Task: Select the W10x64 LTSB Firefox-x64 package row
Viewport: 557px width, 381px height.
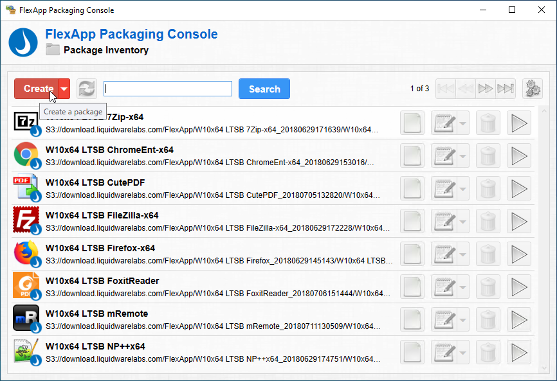Action: (x=212, y=254)
